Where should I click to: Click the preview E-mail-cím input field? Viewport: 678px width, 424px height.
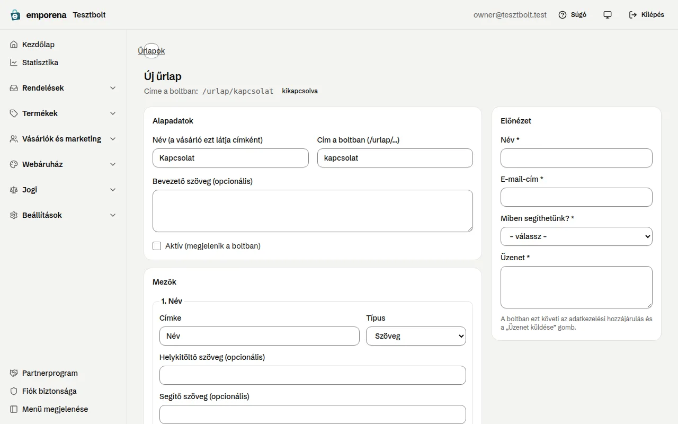[x=576, y=197]
